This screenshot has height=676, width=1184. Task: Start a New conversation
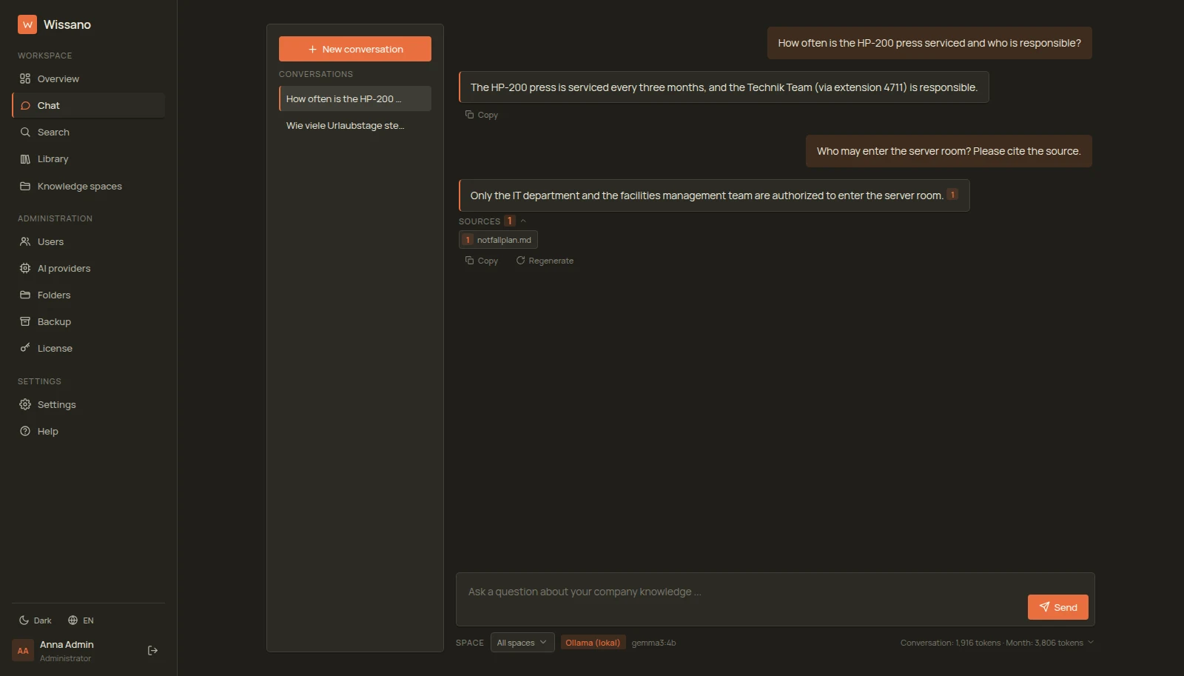355,49
